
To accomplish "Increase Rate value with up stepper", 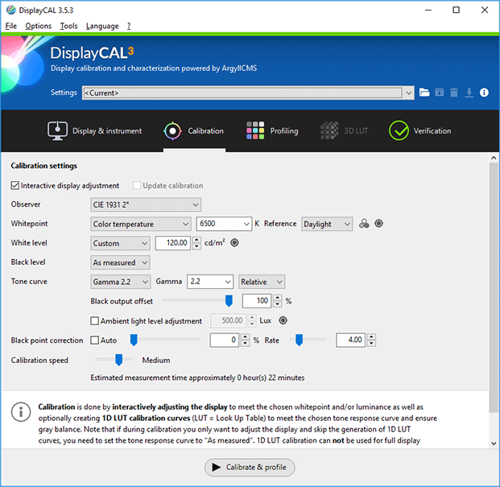I will [x=371, y=336].
